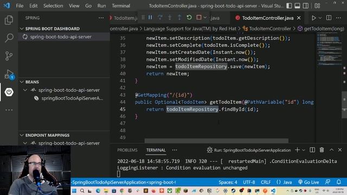Open the Edit menu
347x195 pixels.
pos(34,6)
